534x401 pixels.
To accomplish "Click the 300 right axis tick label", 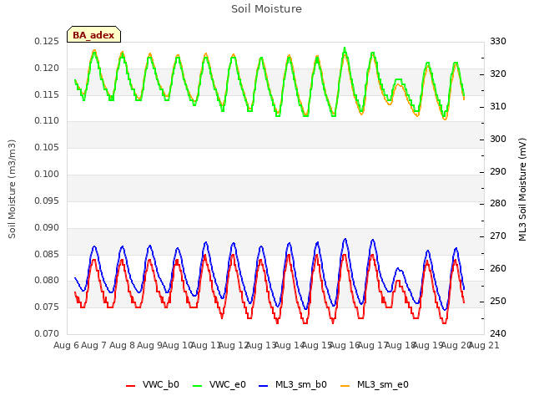I will 498,140.
